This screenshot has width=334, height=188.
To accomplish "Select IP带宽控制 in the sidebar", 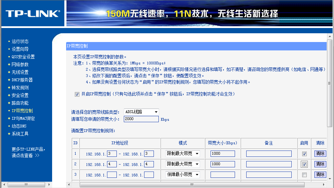I will [22, 111].
